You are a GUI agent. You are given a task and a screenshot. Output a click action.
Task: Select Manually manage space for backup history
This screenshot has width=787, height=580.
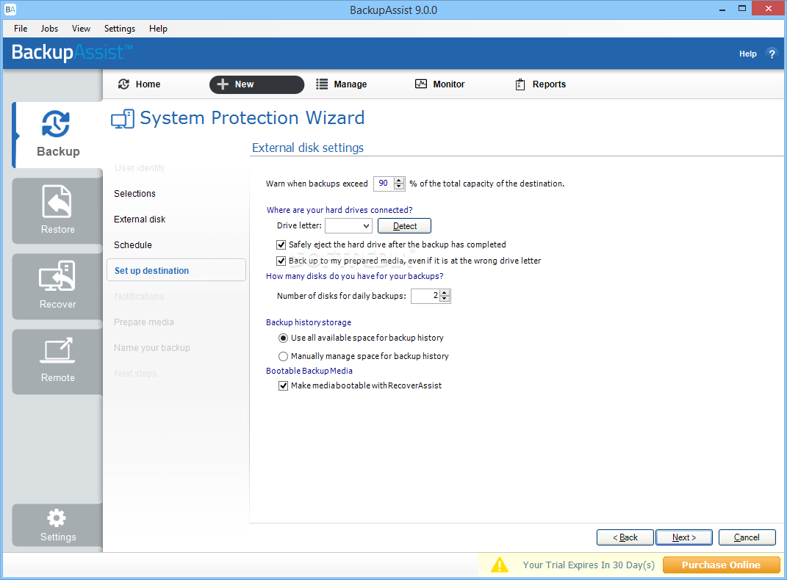tap(283, 356)
